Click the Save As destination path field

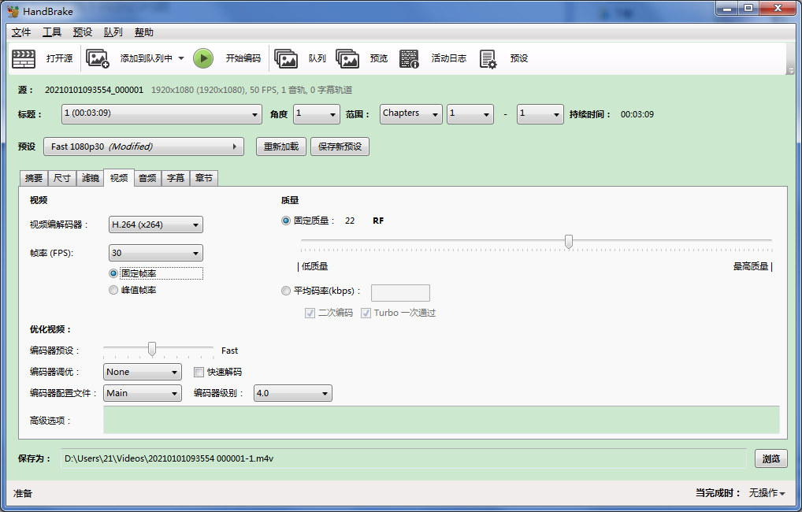tap(403, 458)
